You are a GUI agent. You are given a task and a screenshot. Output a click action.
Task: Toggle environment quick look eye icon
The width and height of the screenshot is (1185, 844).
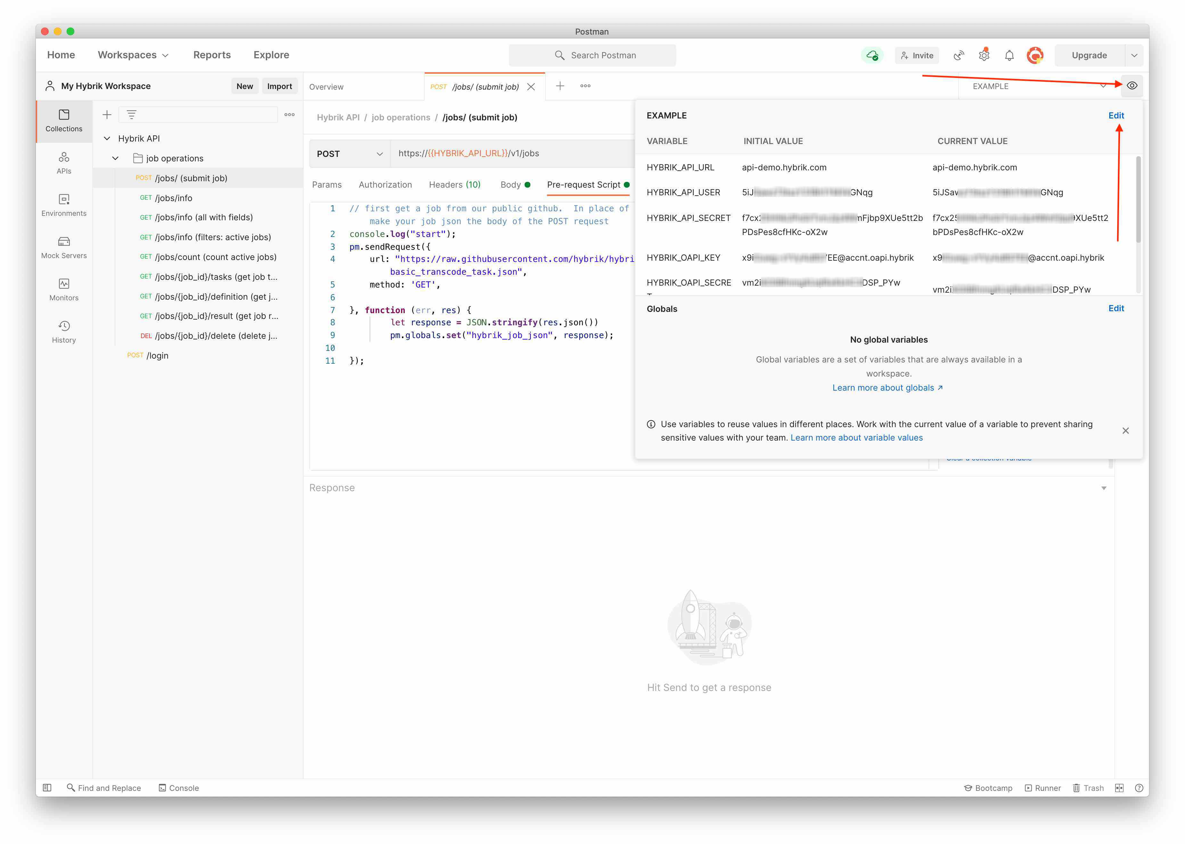pyautogui.click(x=1132, y=86)
